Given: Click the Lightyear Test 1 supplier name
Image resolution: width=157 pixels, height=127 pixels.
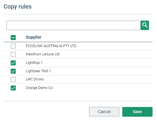Looking at the screenshot, I should tap(38, 71).
